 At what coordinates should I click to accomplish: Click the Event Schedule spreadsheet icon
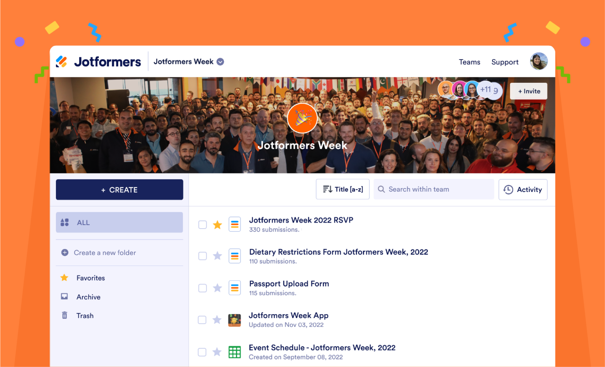click(x=235, y=352)
